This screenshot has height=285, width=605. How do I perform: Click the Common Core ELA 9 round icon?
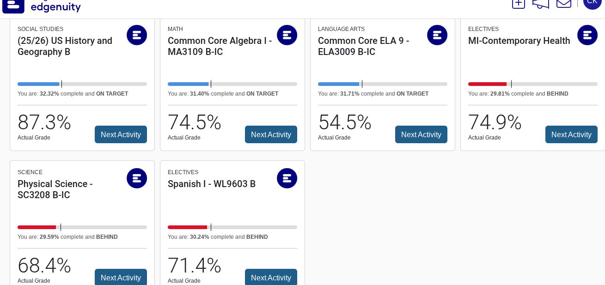coord(437,35)
